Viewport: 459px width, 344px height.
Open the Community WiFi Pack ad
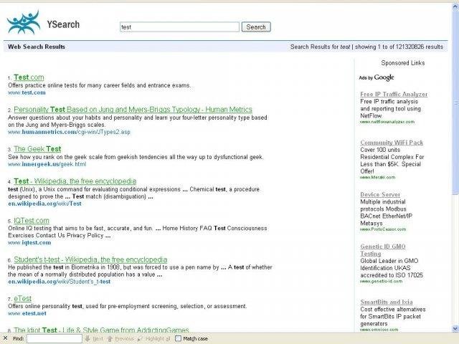(x=392, y=143)
